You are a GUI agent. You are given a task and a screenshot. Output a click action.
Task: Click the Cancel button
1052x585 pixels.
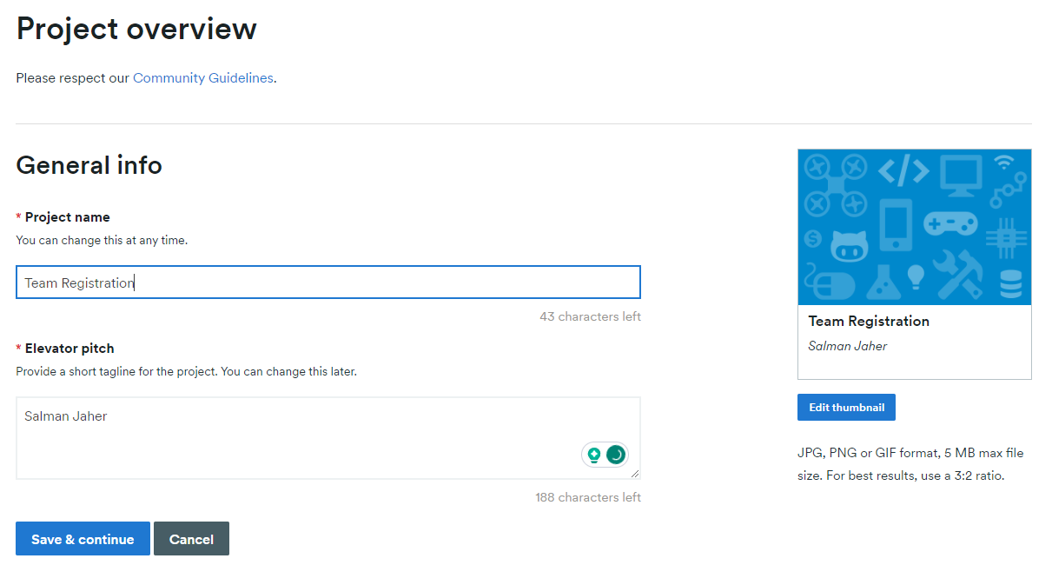(191, 538)
